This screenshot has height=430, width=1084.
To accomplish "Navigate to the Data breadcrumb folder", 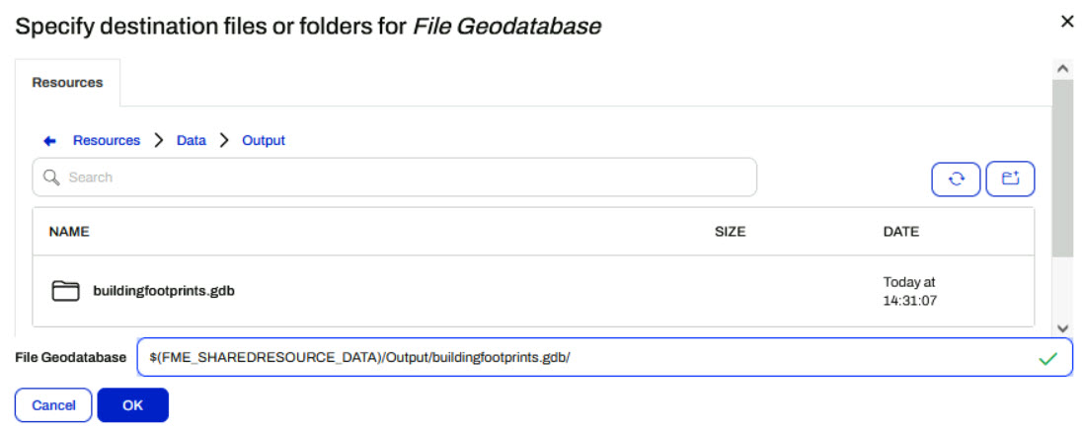I will click(x=192, y=141).
